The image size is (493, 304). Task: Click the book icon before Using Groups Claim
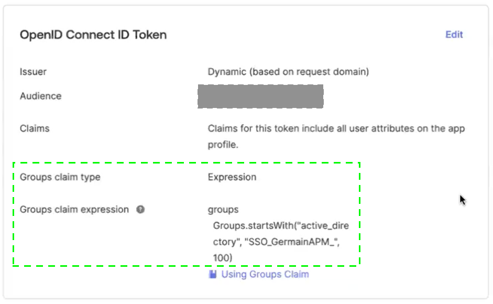pos(213,274)
